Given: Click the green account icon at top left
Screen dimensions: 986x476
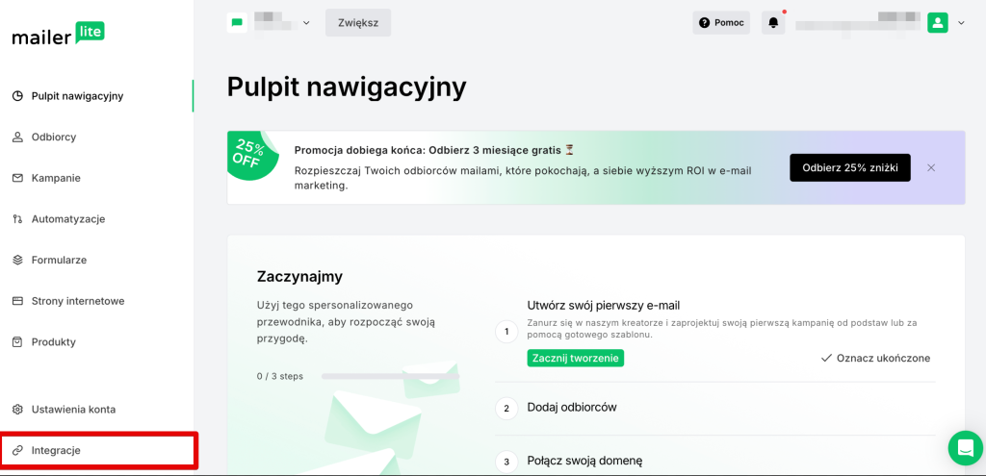Looking at the screenshot, I should coord(237,22).
